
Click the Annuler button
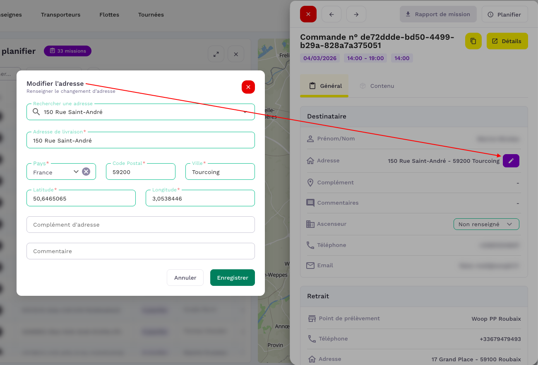click(x=185, y=278)
